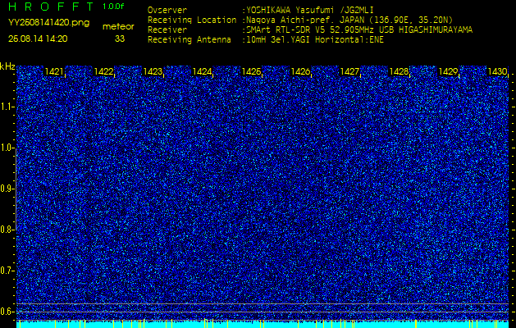Click the 1.0 frequency axis label
Image resolution: width=516 pixels, height=328 pixels.
click(7, 148)
